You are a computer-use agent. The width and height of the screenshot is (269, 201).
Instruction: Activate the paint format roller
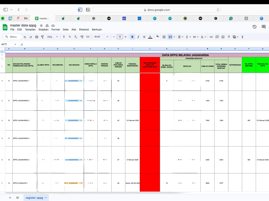pyautogui.click(x=43, y=37)
